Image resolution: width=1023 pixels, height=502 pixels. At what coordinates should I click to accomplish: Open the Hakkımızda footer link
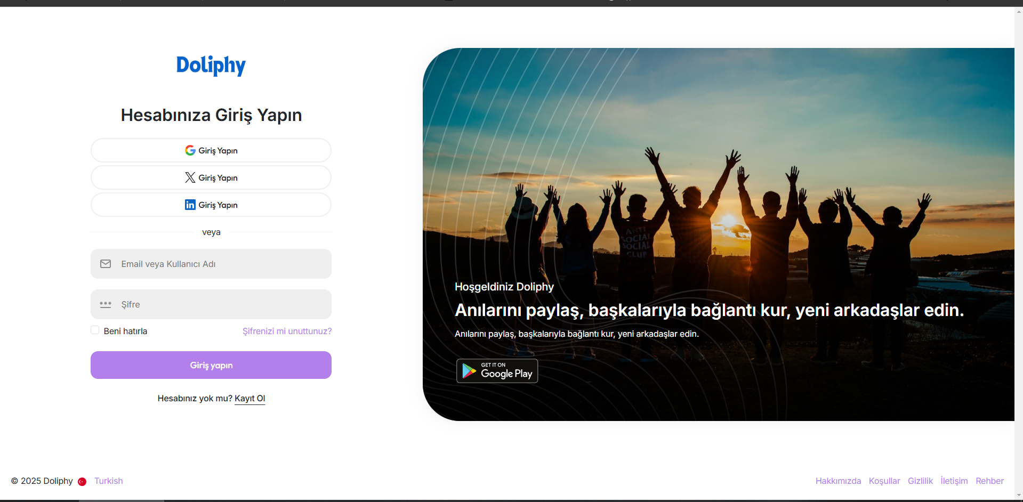tap(838, 481)
